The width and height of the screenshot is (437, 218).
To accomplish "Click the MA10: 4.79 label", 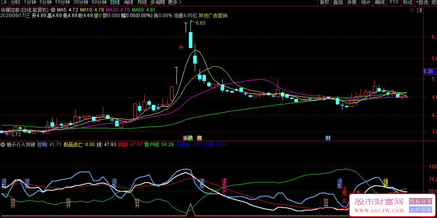I will [92, 10].
